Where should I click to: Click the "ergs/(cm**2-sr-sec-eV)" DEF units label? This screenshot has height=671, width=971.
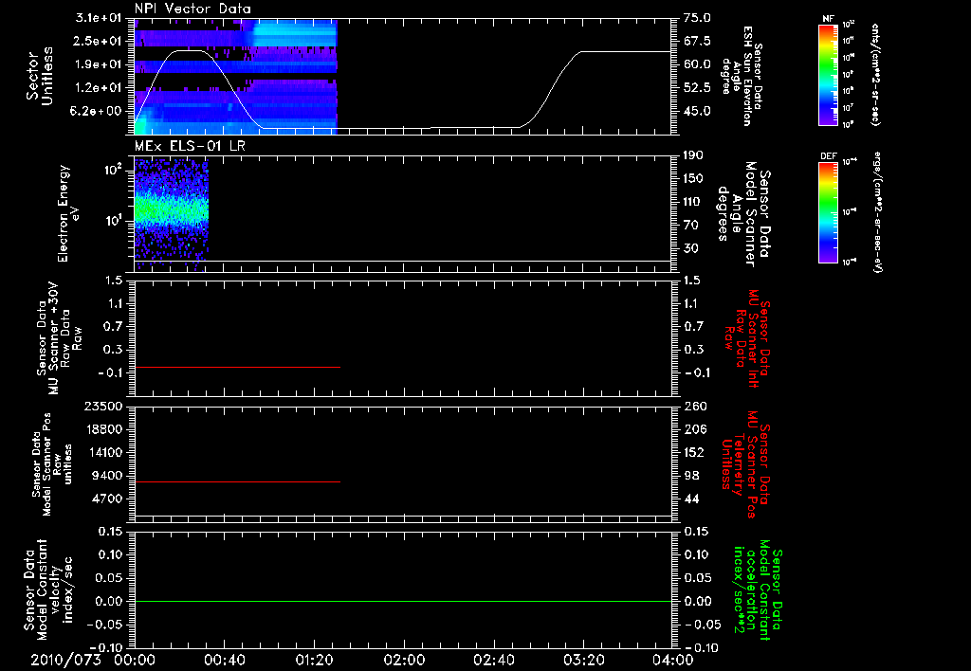876,213
